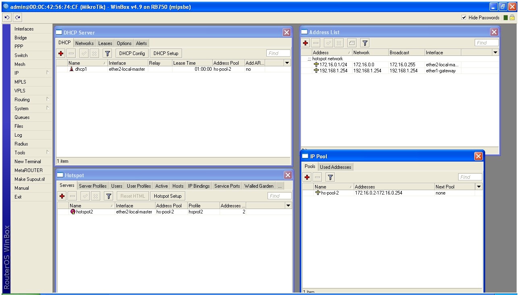The height and width of the screenshot is (295, 519).
Task: Click the Enable checkmark in Address List toolbar
Action: tap(329, 43)
